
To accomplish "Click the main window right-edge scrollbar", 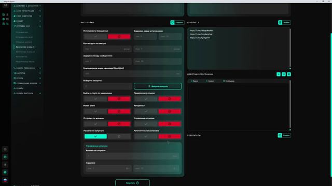I will tap(331, 105).
